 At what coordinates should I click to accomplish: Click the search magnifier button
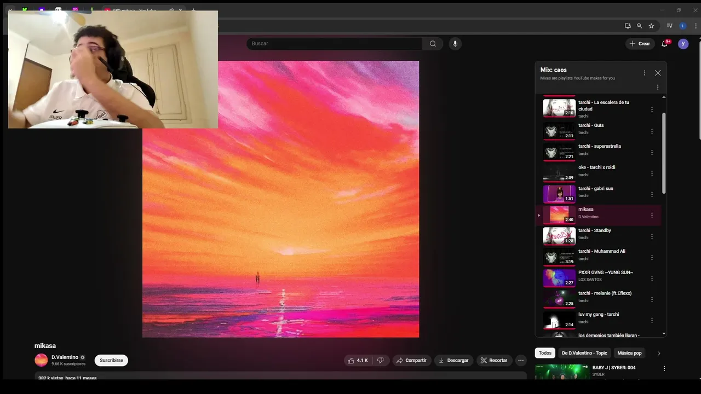pyautogui.click(x=433, y=44)
